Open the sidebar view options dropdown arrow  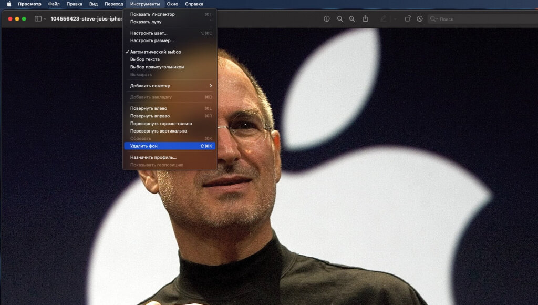tap(45, 19)
